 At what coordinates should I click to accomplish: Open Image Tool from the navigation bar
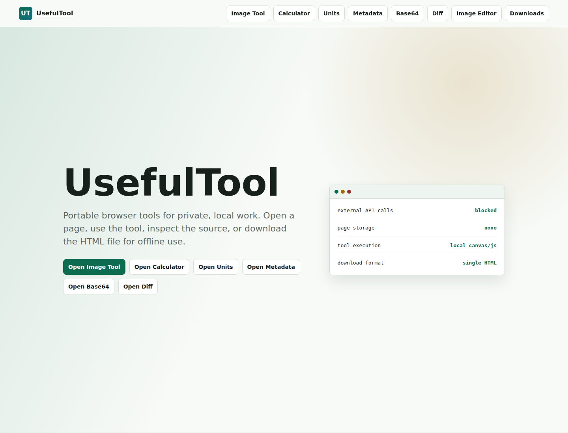248,13
